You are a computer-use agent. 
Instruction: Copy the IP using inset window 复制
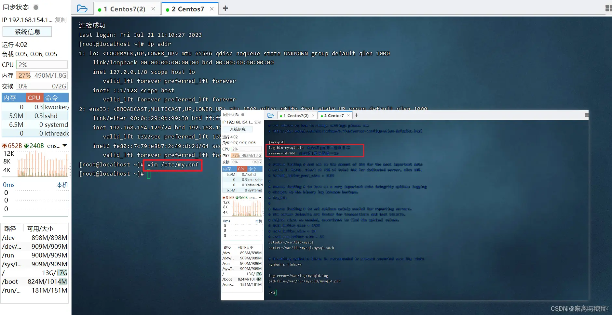click(258, 122)
